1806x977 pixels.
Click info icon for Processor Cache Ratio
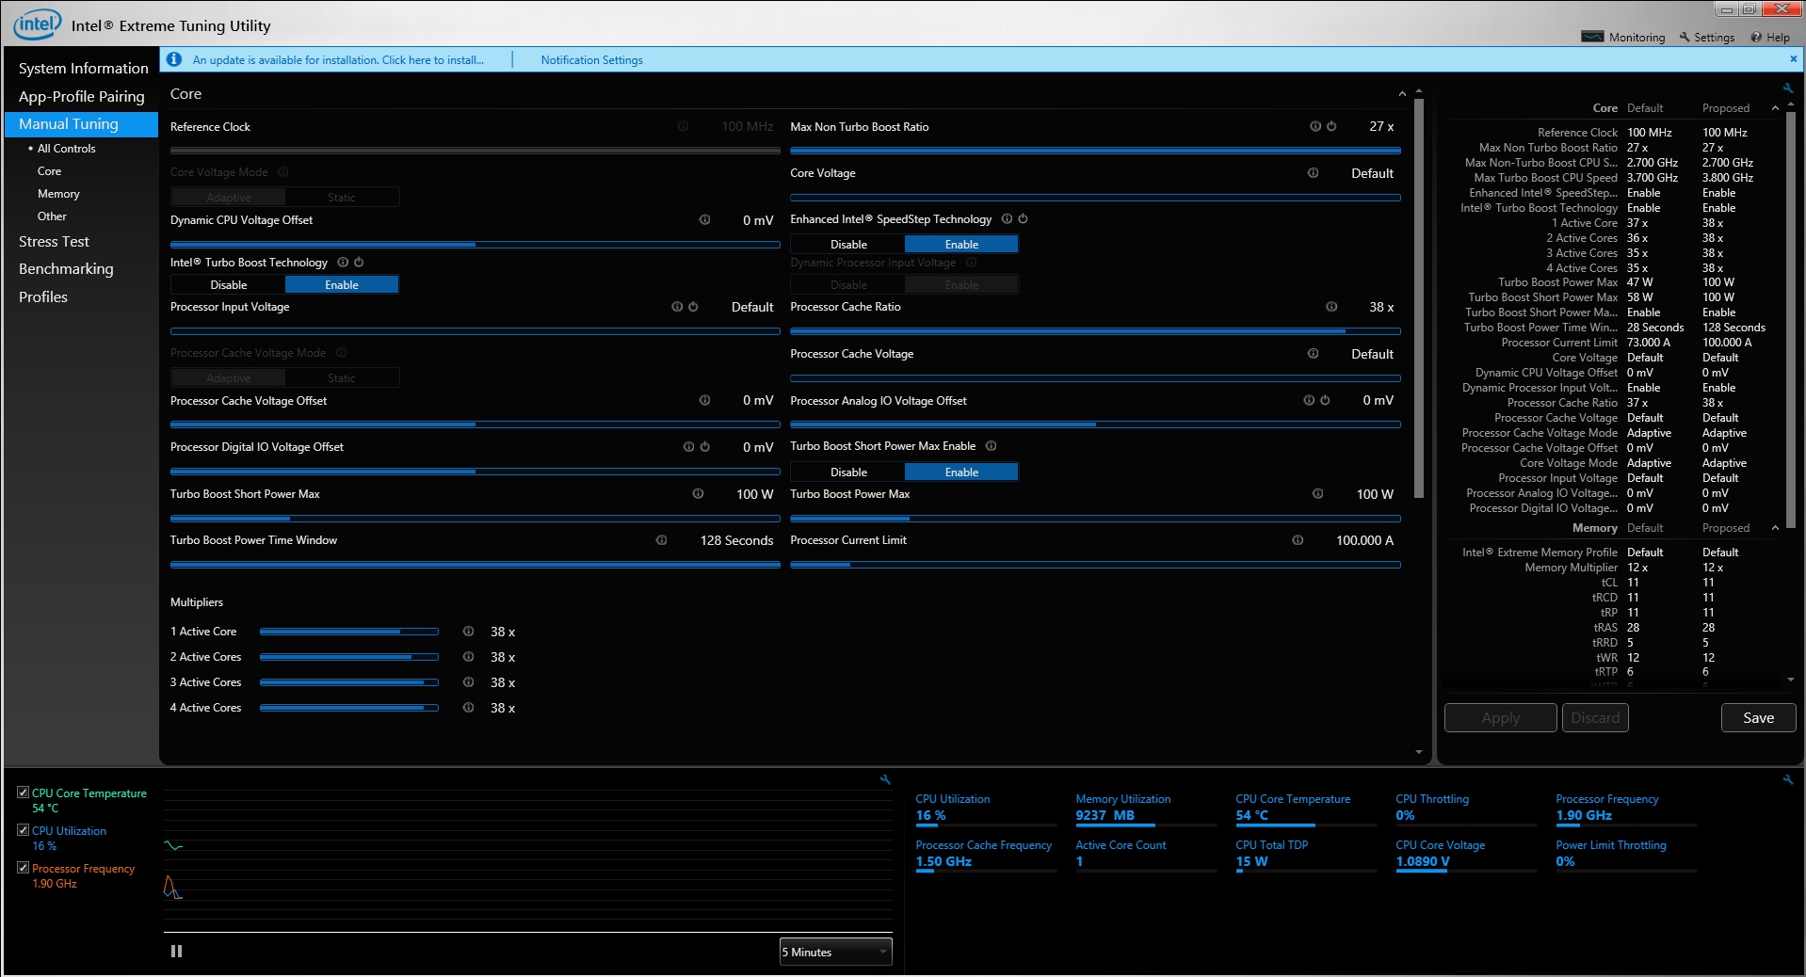(1331, 307)
